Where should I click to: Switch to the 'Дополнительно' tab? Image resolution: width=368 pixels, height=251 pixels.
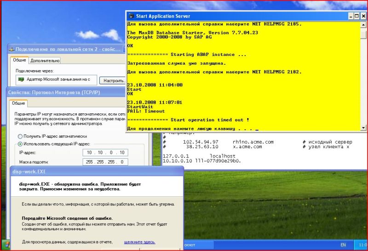(45, 61)
